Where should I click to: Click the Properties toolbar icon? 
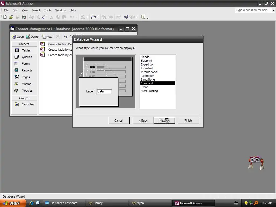118,17
